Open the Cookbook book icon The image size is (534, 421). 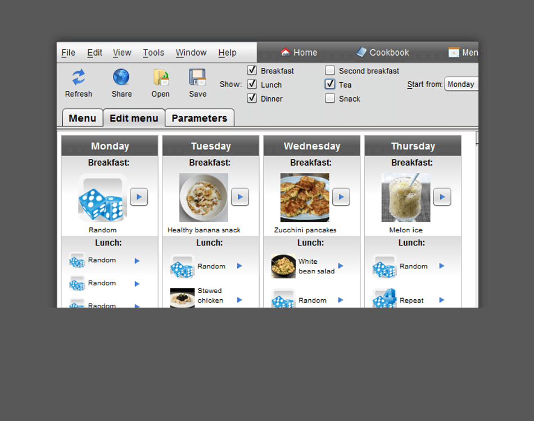point(361,52)
